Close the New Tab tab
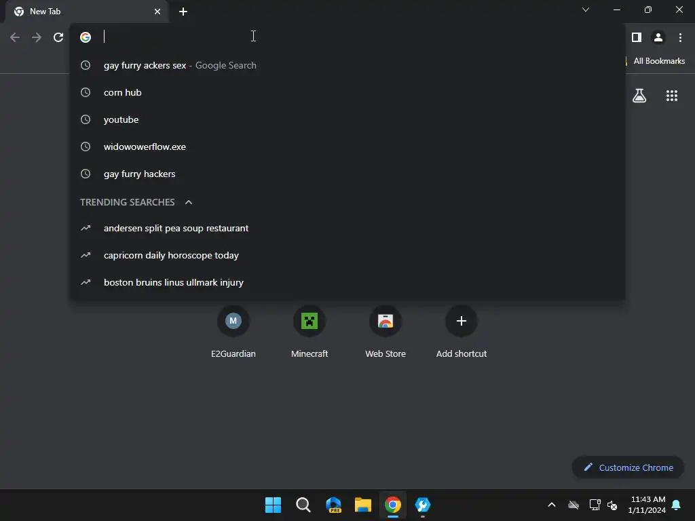 coord(157,12)
